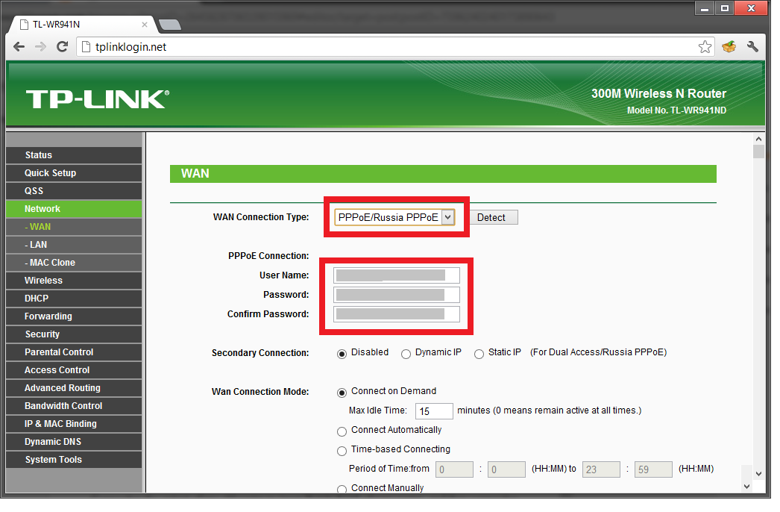Viewport: 780px width, 512px height.
Task: Open Access Control settings
Action: [x=74, y=370]
